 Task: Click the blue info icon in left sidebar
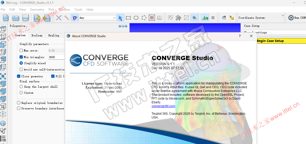tap(3, 123)
